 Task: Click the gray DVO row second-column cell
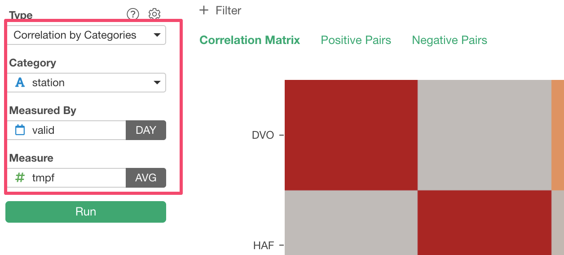[485, 135]
